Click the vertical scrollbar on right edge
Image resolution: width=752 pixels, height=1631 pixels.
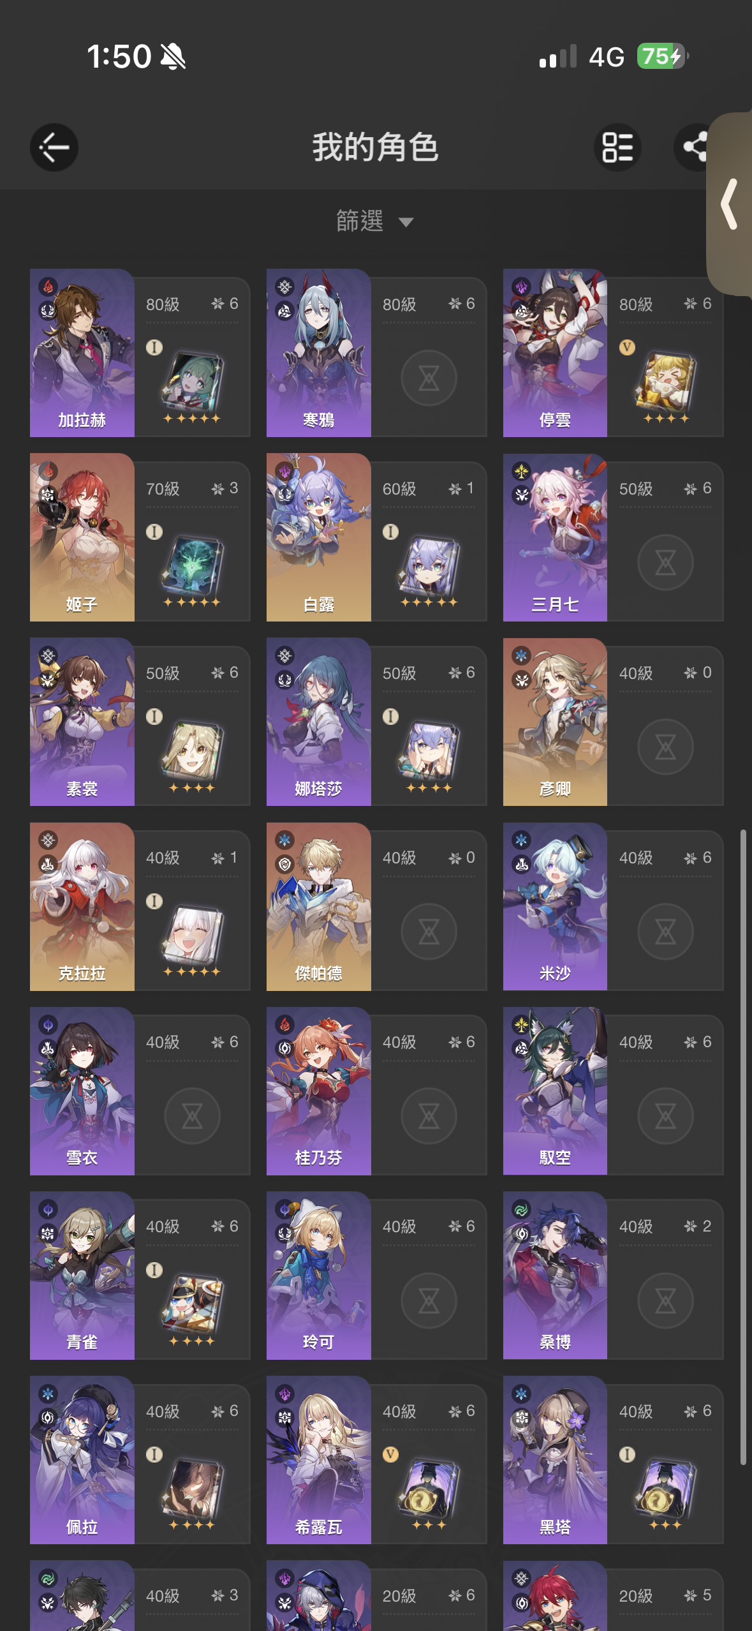(743, 1147)
